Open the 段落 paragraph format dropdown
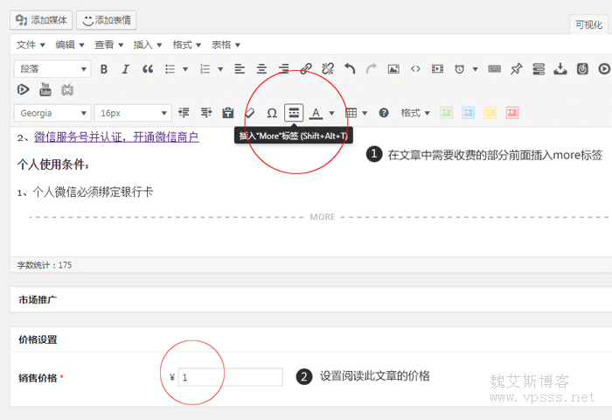Image resolution: width=612 pixels, height=420 pixels. click(52, 68)
